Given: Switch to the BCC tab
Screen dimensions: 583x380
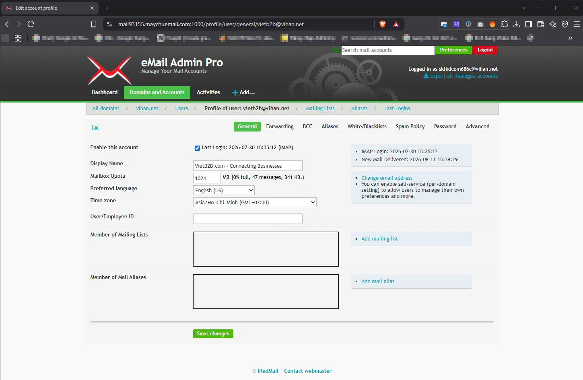Looking at the screenshot, I should [x=307, y=127].
